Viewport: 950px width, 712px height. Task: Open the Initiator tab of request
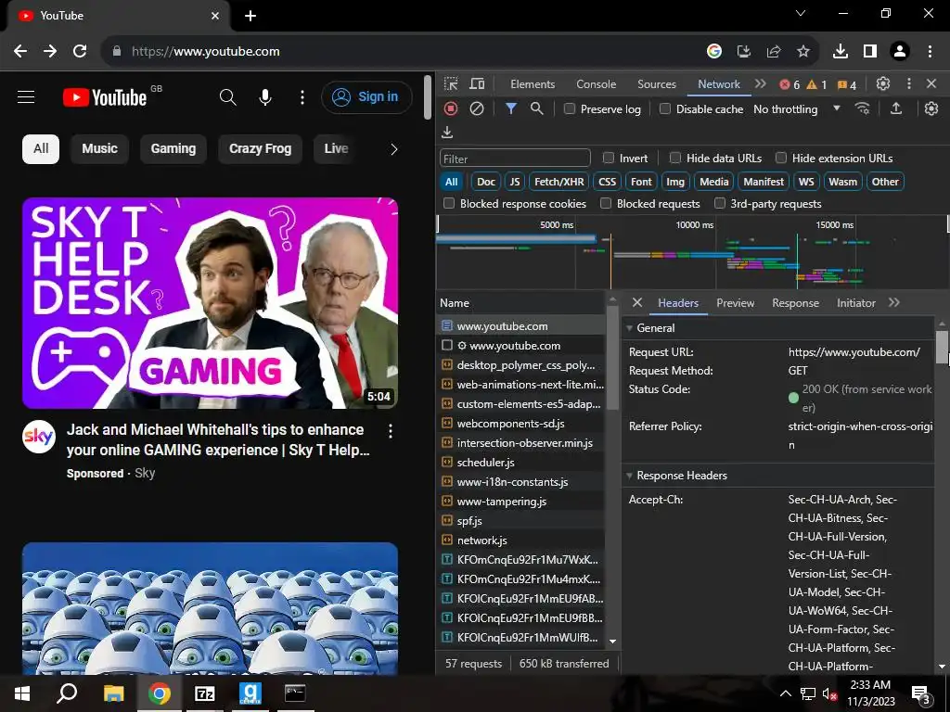click(x=855, y=303)
